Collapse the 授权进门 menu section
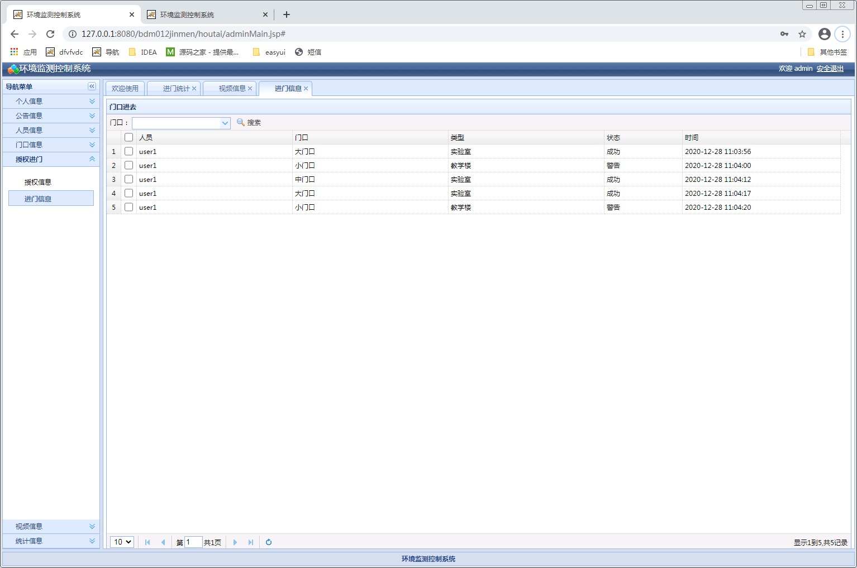Screen dimensions: 857x568 coord(51,159)
